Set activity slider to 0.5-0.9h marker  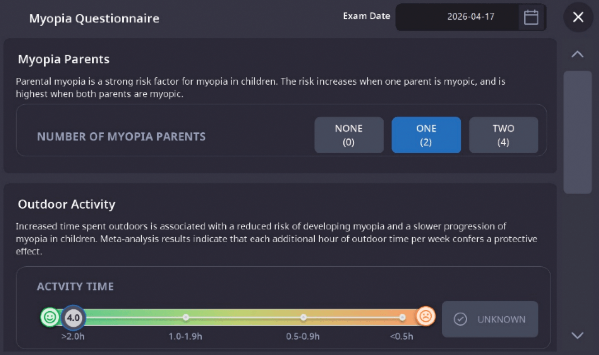pyautogui.click(x=304, y=318)
